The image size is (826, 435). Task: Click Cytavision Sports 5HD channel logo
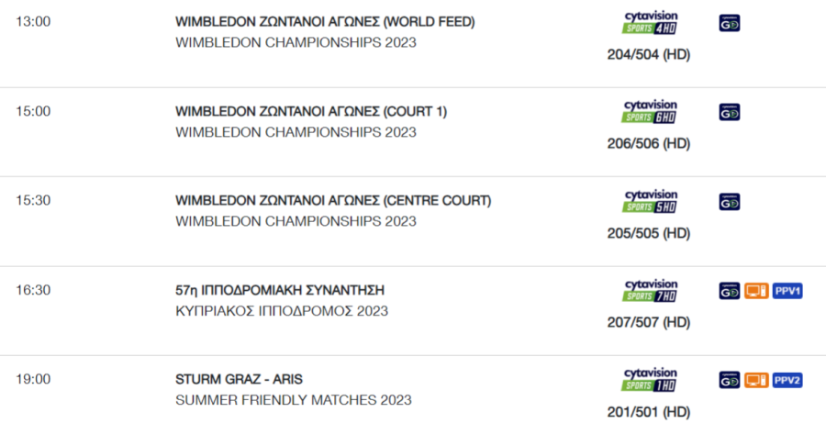tap(650, 201)
